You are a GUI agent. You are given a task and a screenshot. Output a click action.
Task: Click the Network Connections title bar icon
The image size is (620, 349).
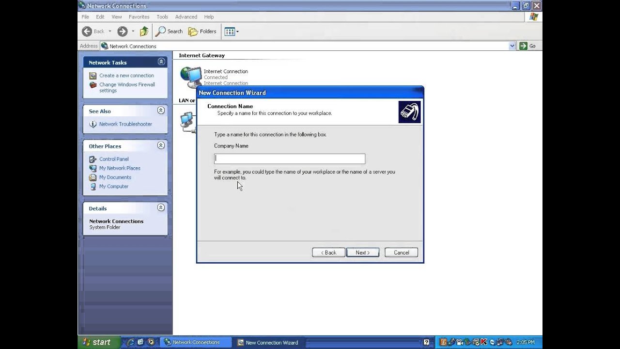pos(82,6)
